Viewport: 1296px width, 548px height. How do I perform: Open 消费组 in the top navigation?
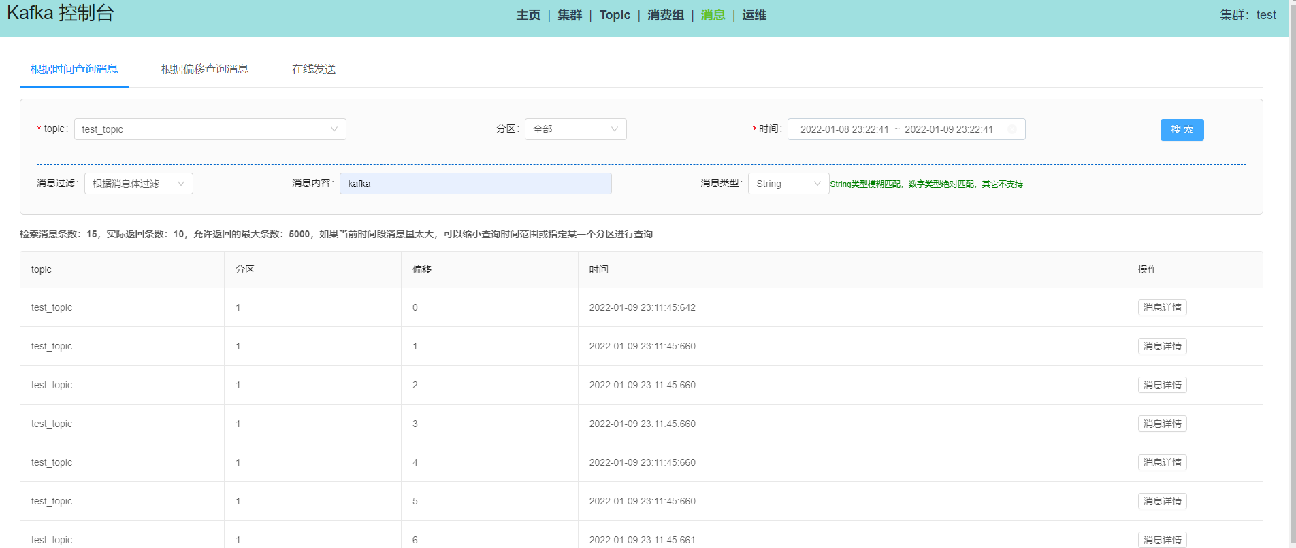coord(666,15)
